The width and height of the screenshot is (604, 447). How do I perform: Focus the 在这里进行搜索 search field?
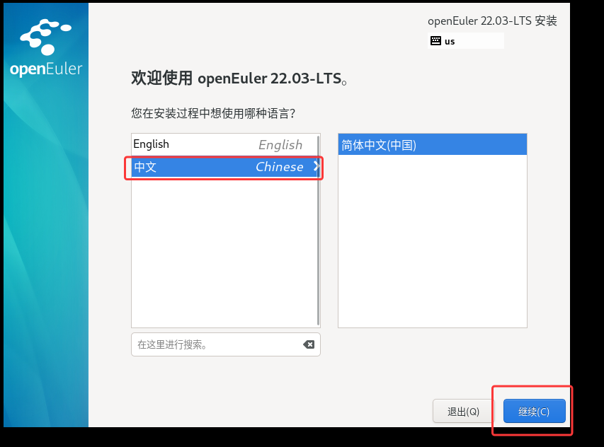[226, 344]
